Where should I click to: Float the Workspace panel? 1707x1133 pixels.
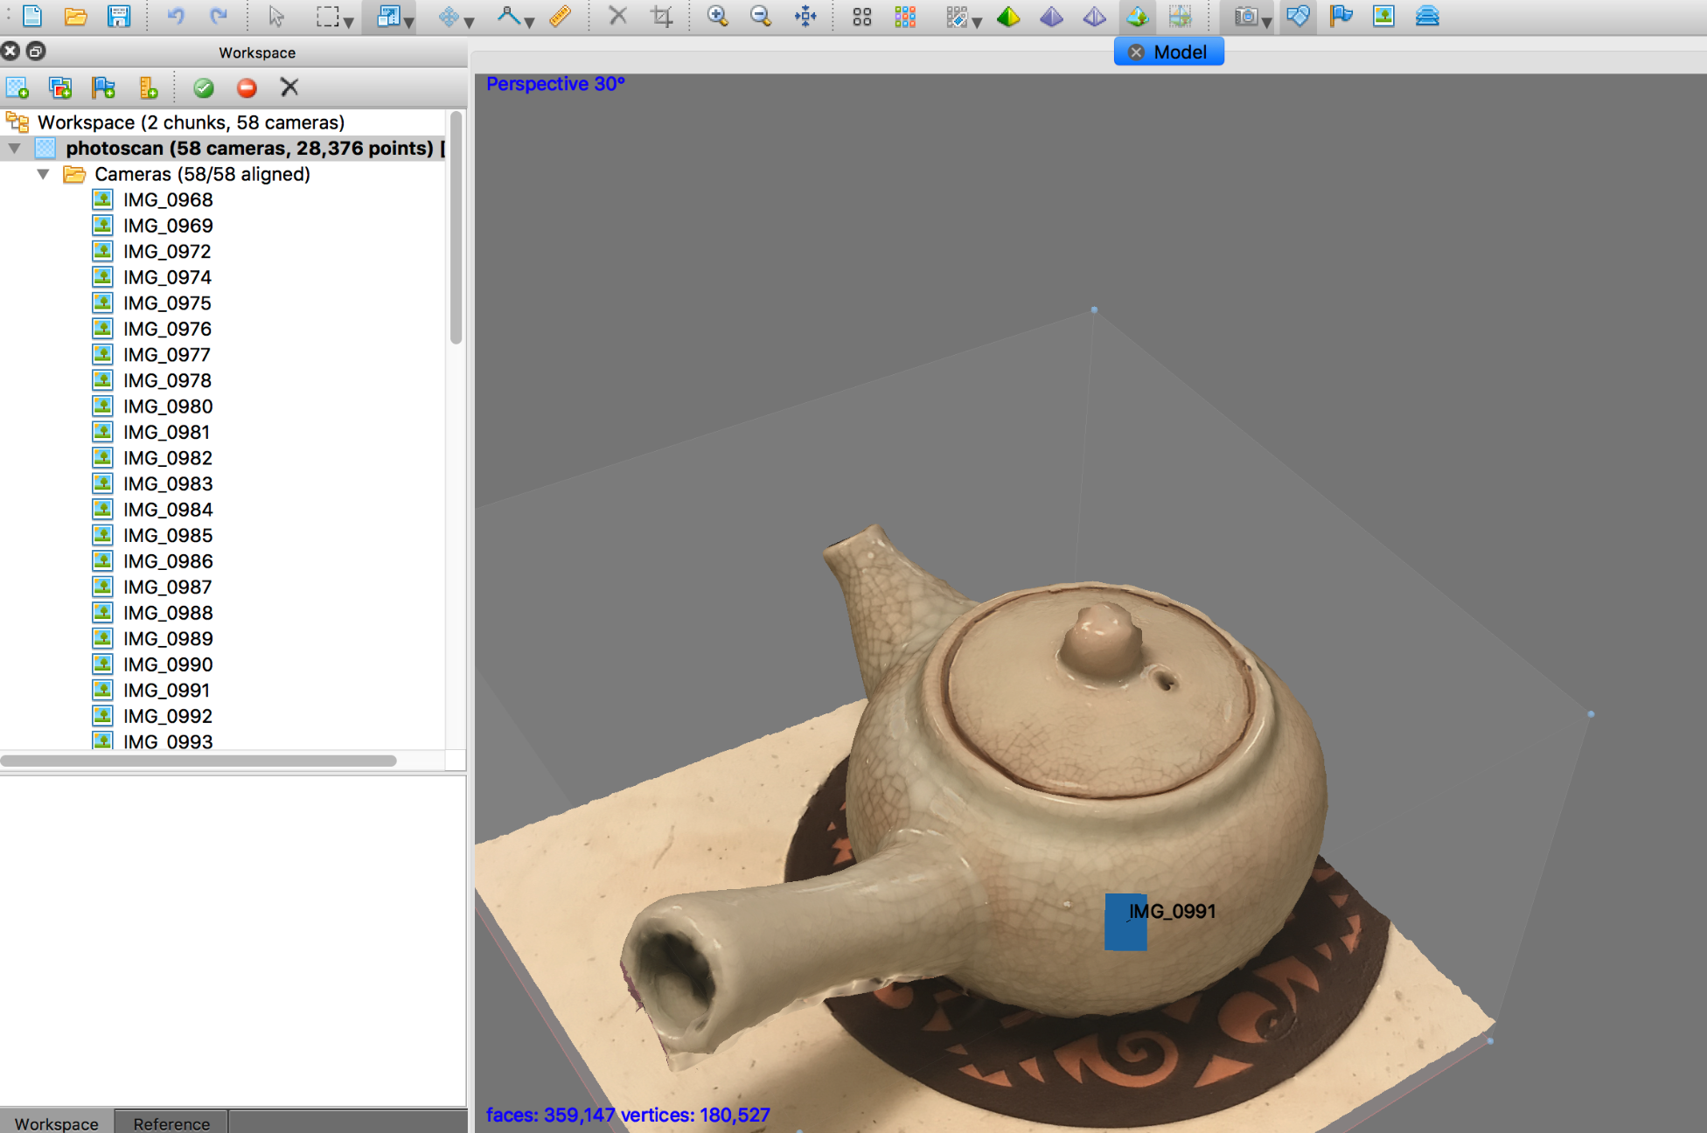(x=35, y=51)
